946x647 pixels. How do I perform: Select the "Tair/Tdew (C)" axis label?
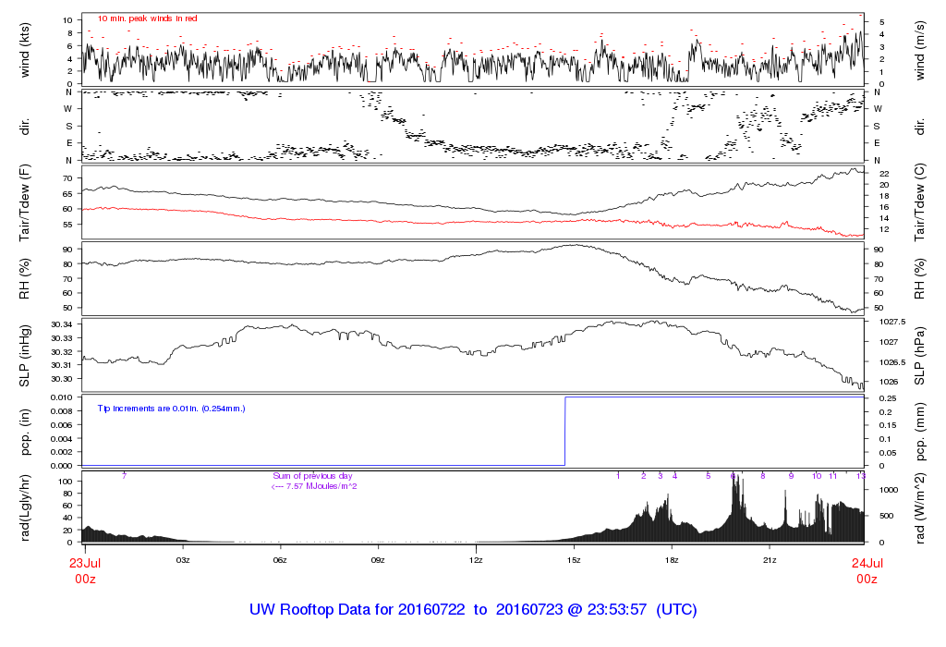click(x=919, y=202)
